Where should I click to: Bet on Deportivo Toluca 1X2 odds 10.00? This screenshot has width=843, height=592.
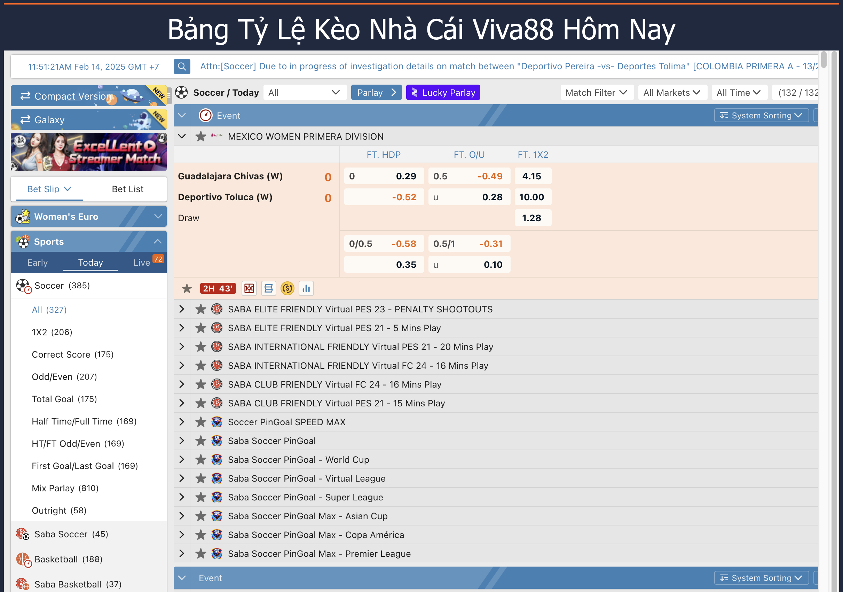(533, 197)
